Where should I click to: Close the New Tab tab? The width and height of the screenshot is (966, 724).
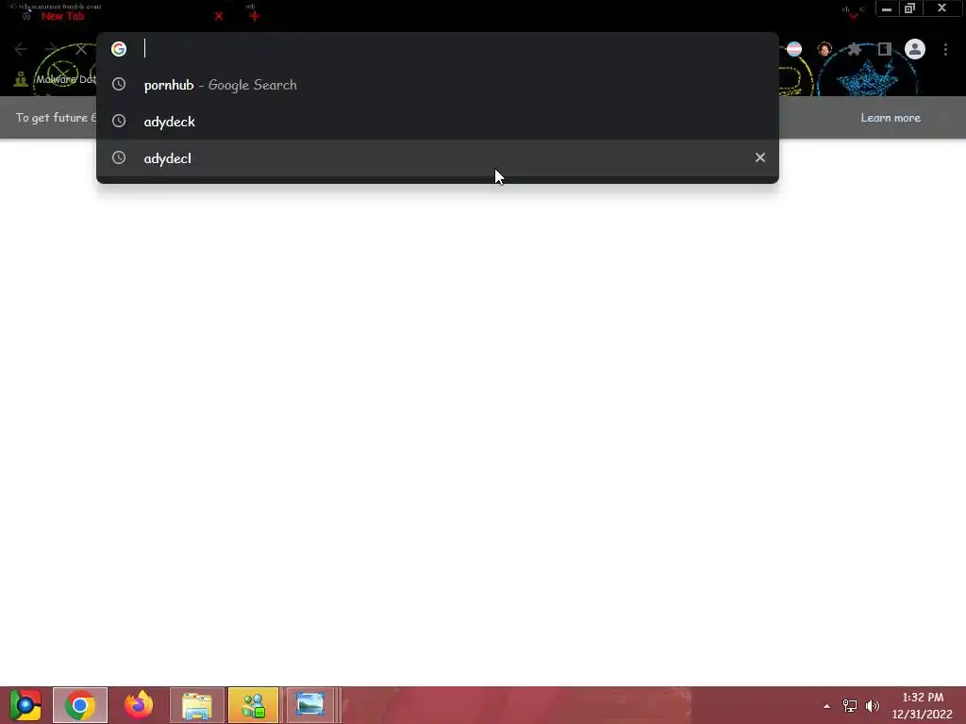click(x=219, y=16)
